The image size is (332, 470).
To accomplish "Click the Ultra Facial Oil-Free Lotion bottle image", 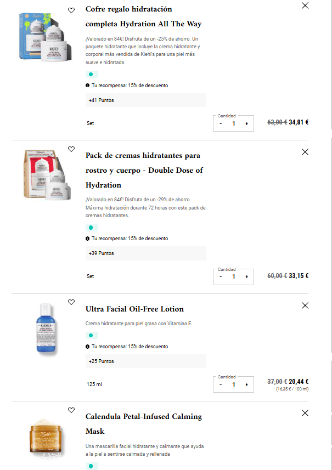I will tap(47, 328).
